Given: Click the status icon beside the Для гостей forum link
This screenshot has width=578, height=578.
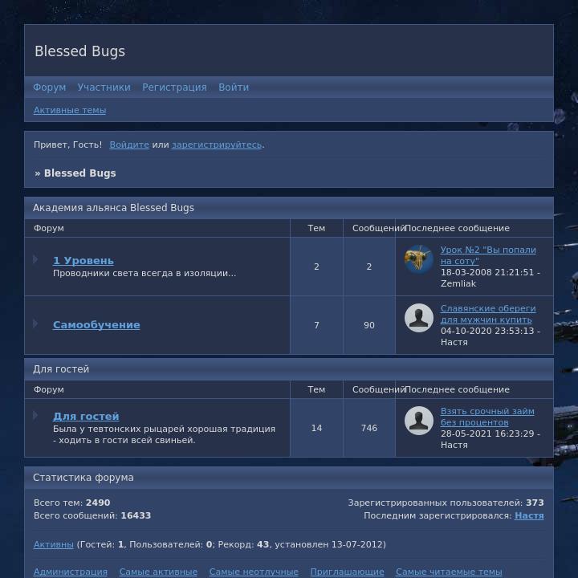Looking at the screenshot, I should [x=35, y=416].
